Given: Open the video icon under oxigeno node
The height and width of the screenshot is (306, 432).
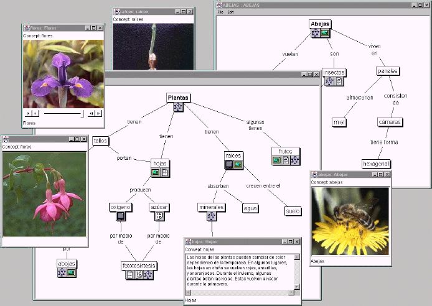Looking at the screenshot, I should (121, 216).
